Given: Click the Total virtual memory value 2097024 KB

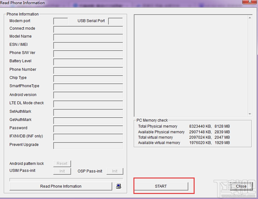Looking at the screenshot, I should tap(200, 137).
